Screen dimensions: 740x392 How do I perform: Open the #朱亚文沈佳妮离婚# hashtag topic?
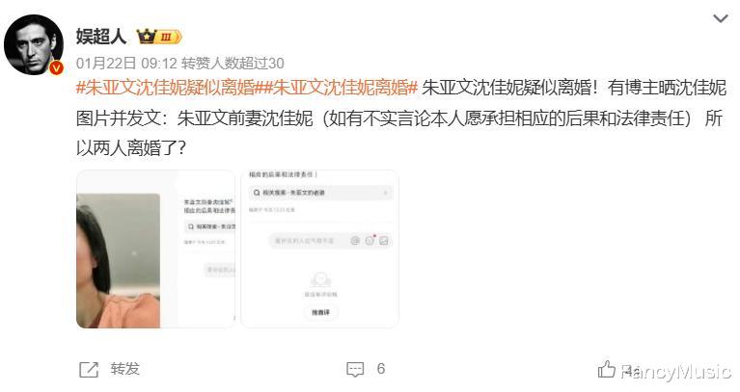point(342,88)
